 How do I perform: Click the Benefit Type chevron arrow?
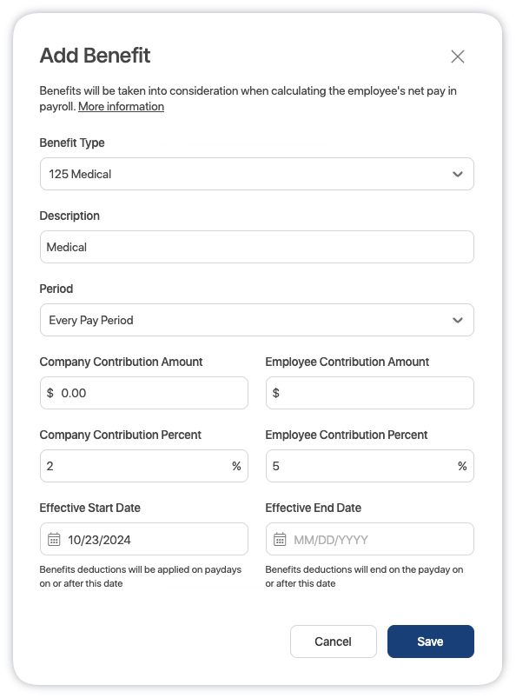pyautogui.click(x=457, y=174)
